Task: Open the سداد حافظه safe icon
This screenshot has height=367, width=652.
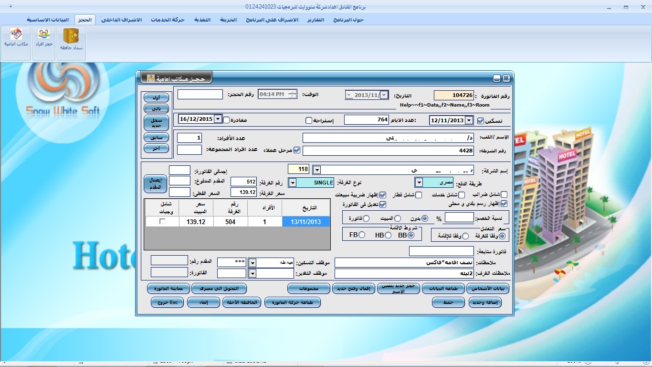Action: click(71, 37)
